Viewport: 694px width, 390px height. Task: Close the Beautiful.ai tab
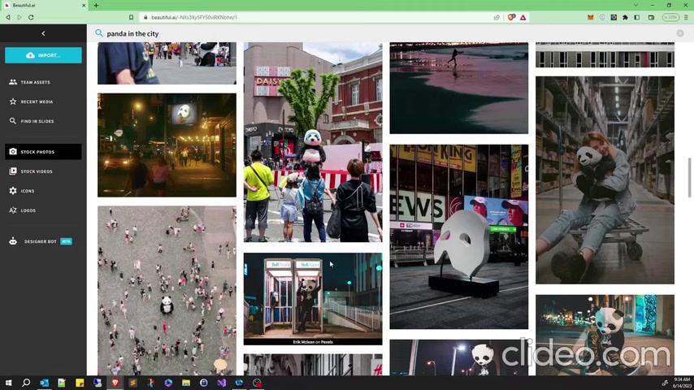click(x=84, y=6)
